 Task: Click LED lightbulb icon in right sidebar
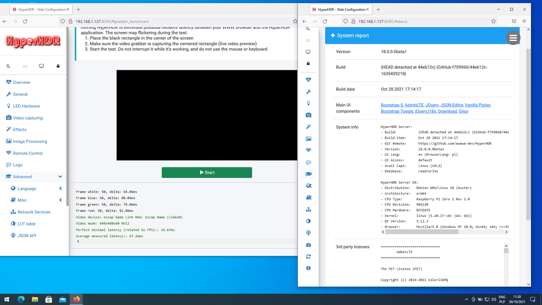[x=308, y=103]
